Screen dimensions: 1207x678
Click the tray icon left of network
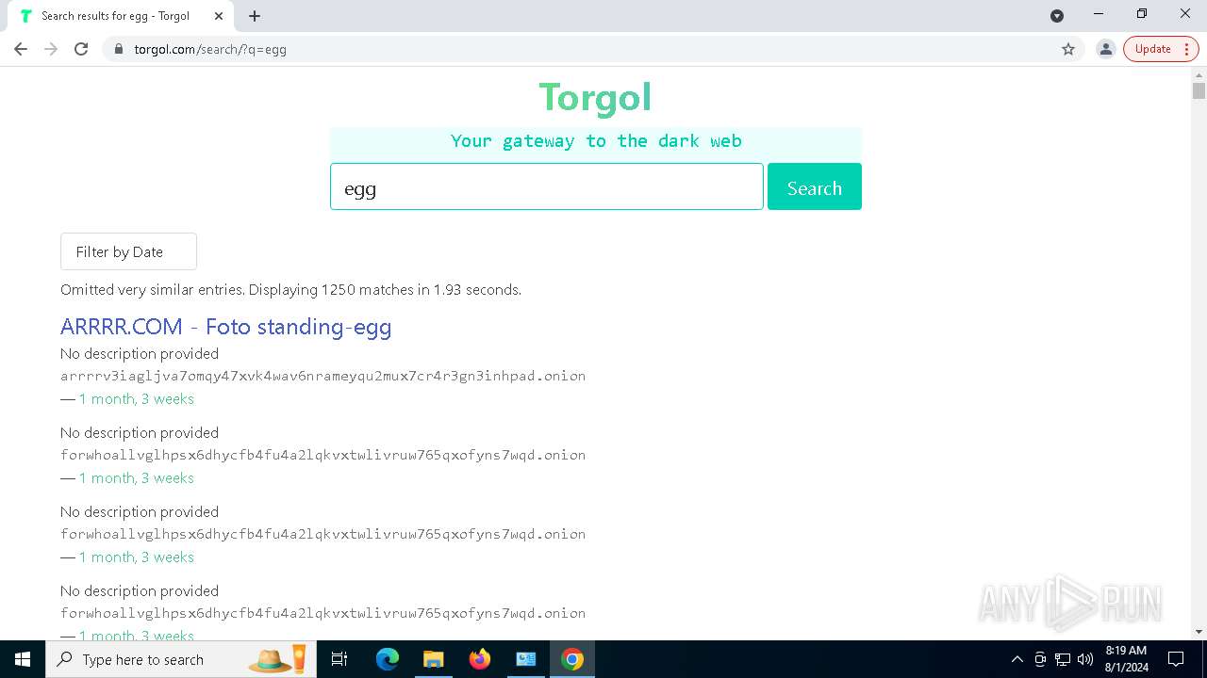click(1040, 659)
